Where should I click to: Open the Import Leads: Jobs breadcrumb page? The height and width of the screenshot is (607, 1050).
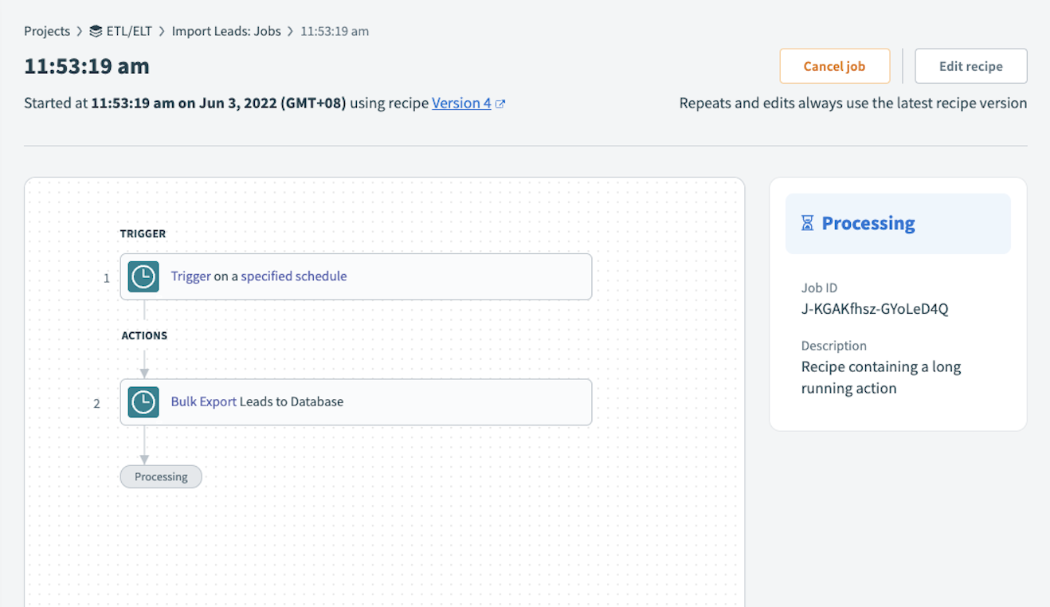[x=229, y=30]
